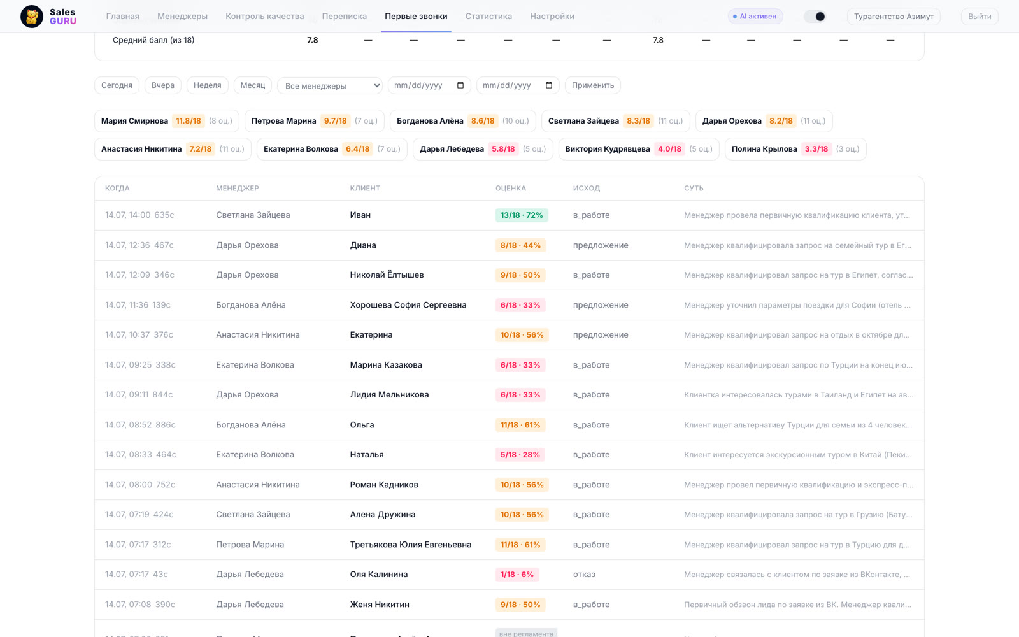Open call with Хорошева София Сергеевна

509,305
